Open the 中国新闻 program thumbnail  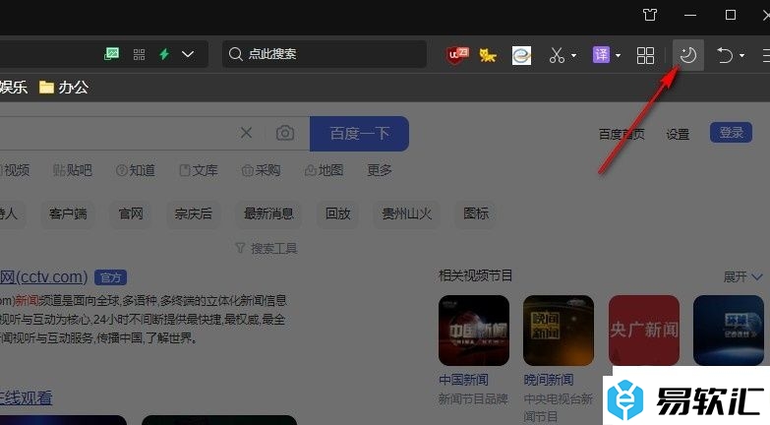473,331
